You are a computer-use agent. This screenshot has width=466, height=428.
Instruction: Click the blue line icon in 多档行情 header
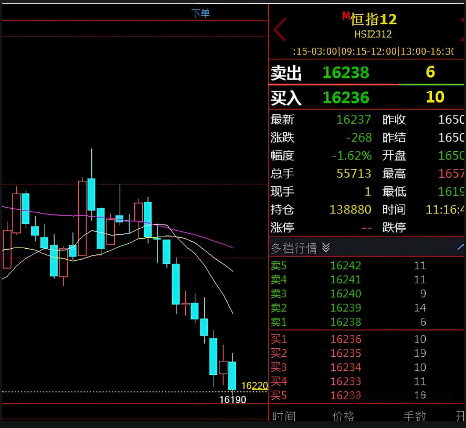(x=461, y=247)
